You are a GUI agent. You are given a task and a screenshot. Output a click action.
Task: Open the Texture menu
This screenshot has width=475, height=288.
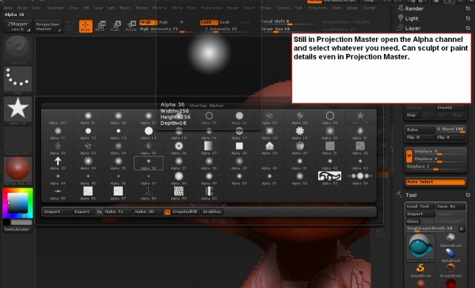pyautogui.click(x=283, y=8)
